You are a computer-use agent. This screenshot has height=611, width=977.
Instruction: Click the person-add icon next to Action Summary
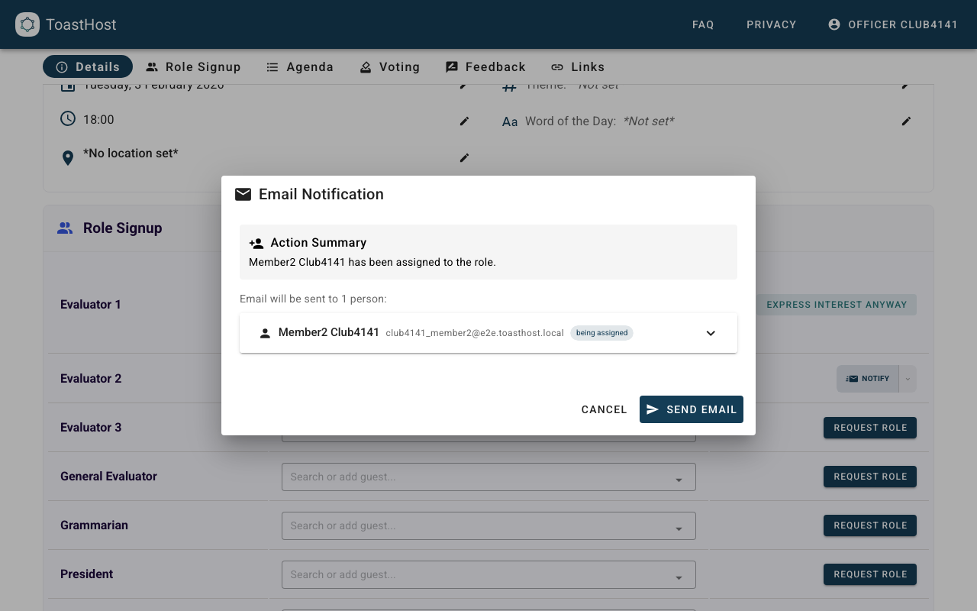256,243
